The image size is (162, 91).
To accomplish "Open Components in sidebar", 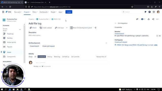I will (x=11, y=57).
